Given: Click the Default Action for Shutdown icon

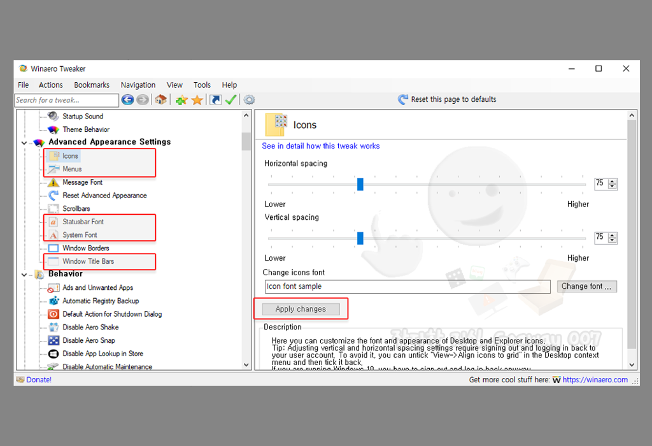Looking at the screenshot, I should pyautogui.click(x=53, y=314).
